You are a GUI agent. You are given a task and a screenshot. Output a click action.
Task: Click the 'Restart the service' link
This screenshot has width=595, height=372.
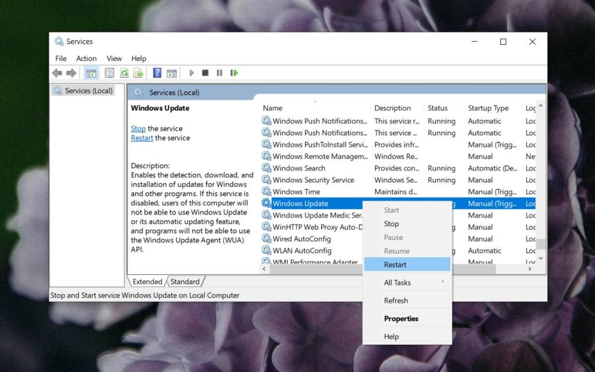click(x=141, y=138)
